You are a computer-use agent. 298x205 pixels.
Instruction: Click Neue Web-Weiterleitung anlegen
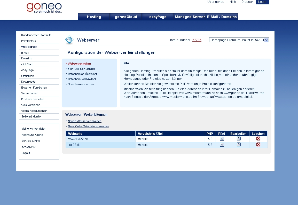tap(88, 126)
